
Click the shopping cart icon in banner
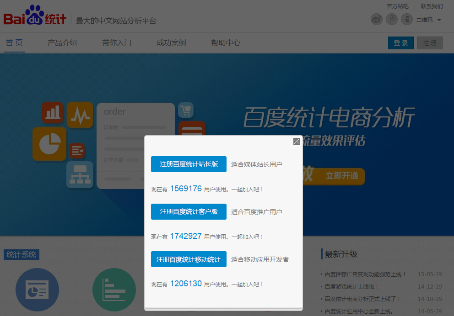[186, 110]
